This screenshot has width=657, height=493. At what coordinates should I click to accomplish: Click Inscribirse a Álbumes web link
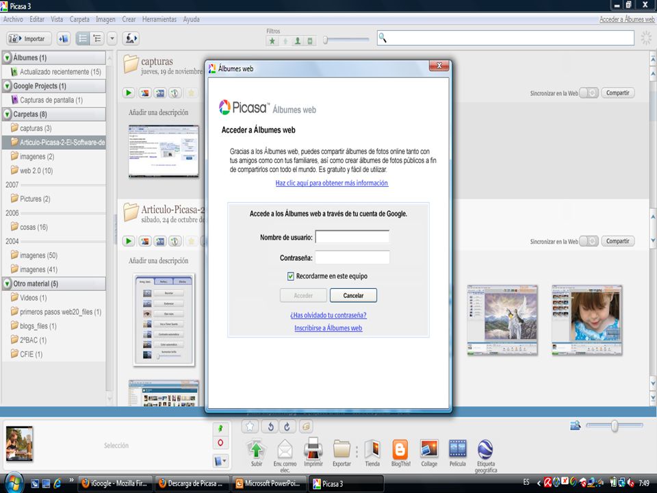[x=328, y=328]
